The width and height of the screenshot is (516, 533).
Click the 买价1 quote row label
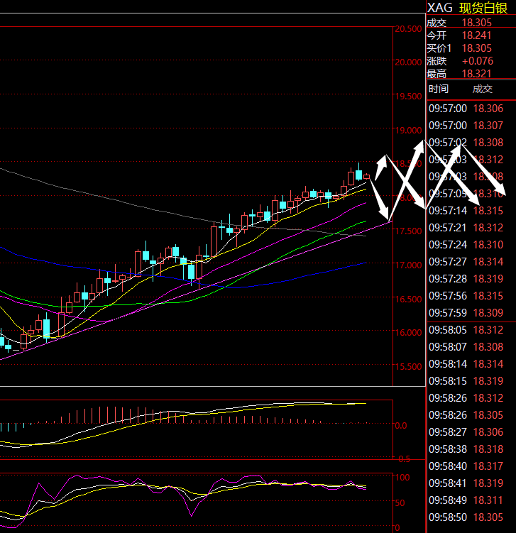click(x=439, y=48)
